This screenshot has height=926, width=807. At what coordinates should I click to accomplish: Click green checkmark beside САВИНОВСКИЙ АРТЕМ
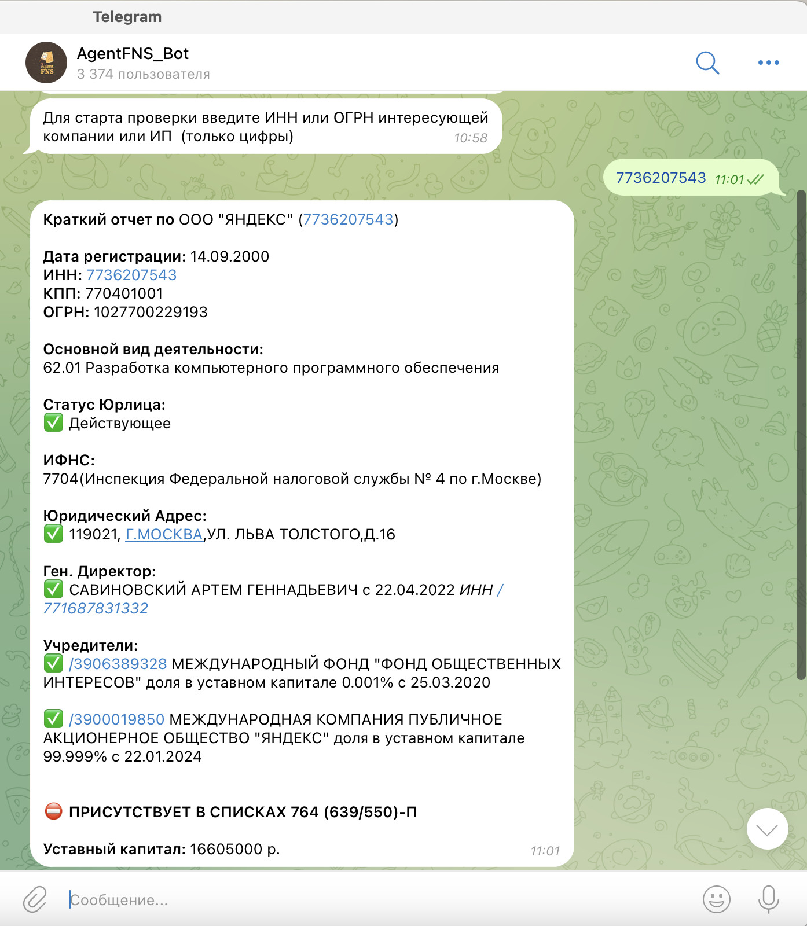point(53,589)
